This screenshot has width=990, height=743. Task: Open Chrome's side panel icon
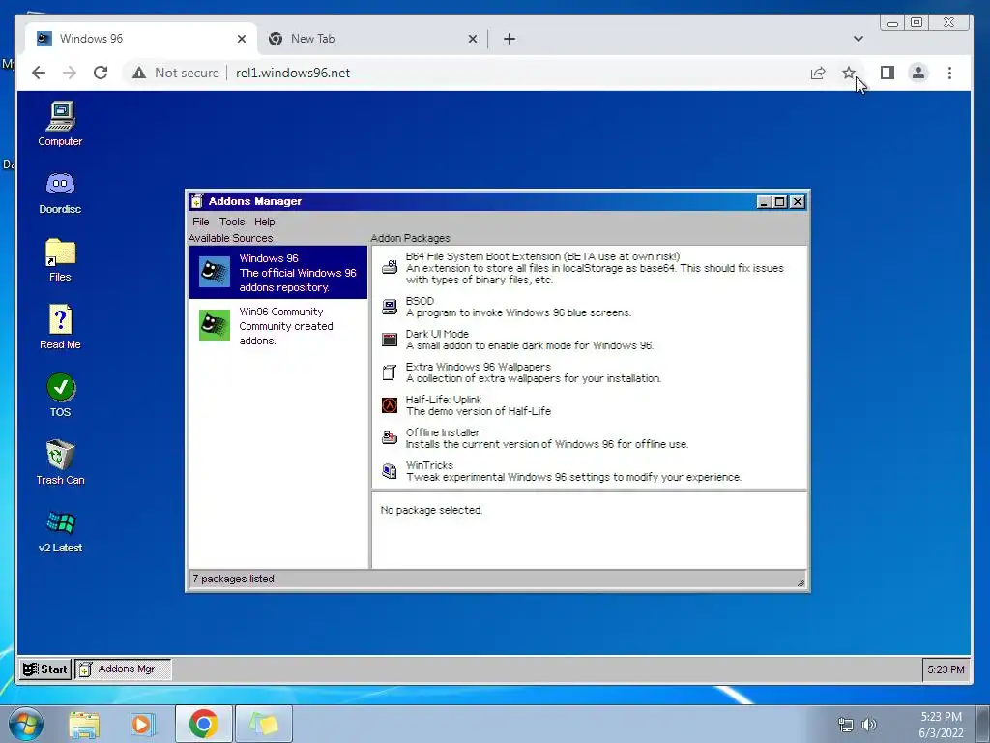click(x=888, y=73)
